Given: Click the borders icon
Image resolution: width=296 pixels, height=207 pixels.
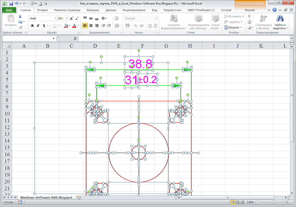Looking at the screenshot, I should pos(55,26).
